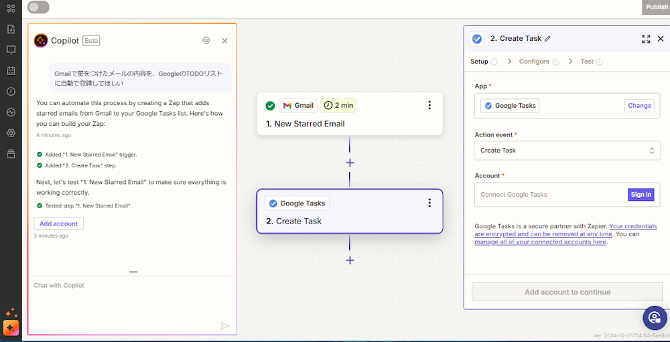Screen dimensions: 670x342
Task: Switch to the Configure tab
Action: 539,62
